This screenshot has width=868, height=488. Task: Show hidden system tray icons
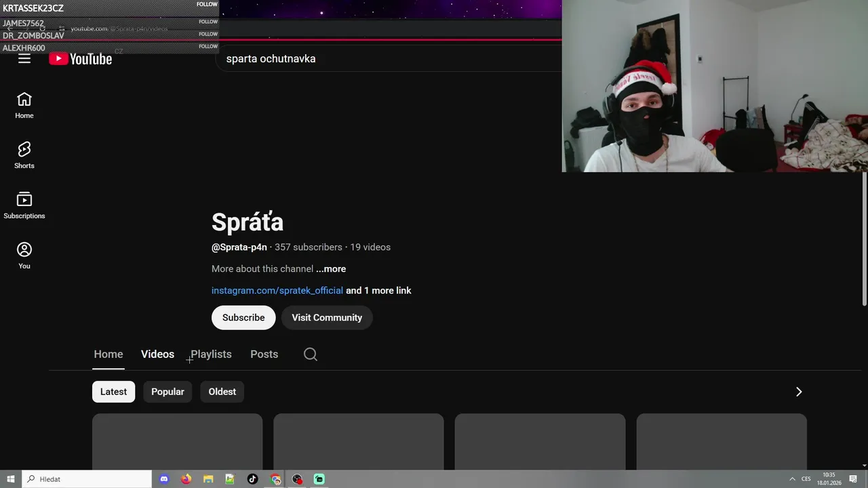(791, 479)
